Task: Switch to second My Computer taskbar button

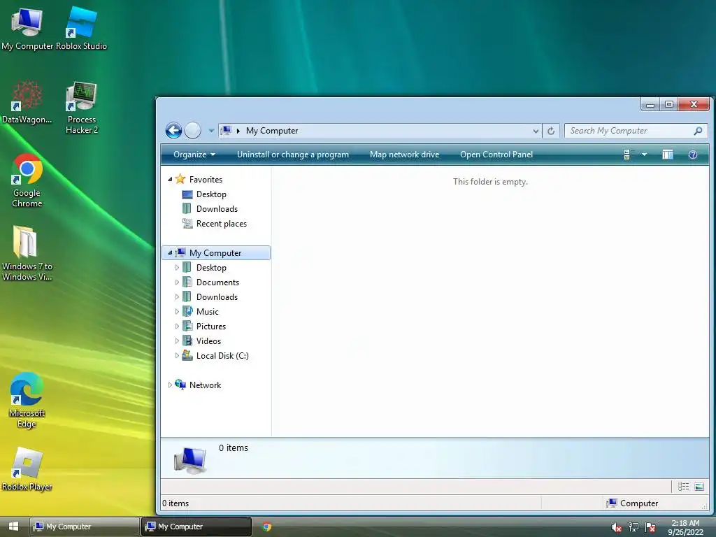Action: (x=196, y=527)
